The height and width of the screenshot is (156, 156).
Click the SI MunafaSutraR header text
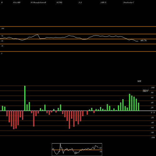pyautogui.click(x=38, y=2)
